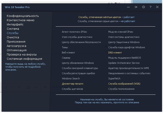Screen dimensions: 163x115
Task: Toggle the Модули ключей IPsec service
Action: (121, 32)
